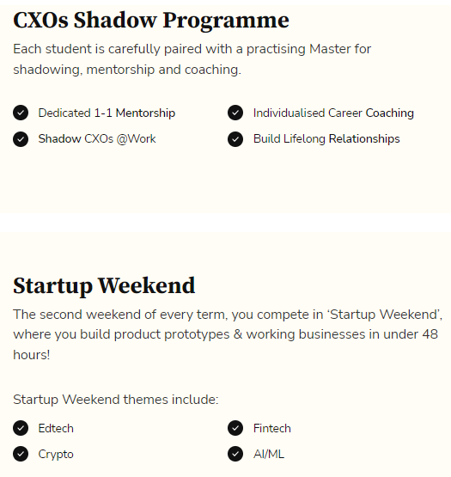Click the AI/ML theme label
This screenshot has height=477, width=451.
pos(269,454)
